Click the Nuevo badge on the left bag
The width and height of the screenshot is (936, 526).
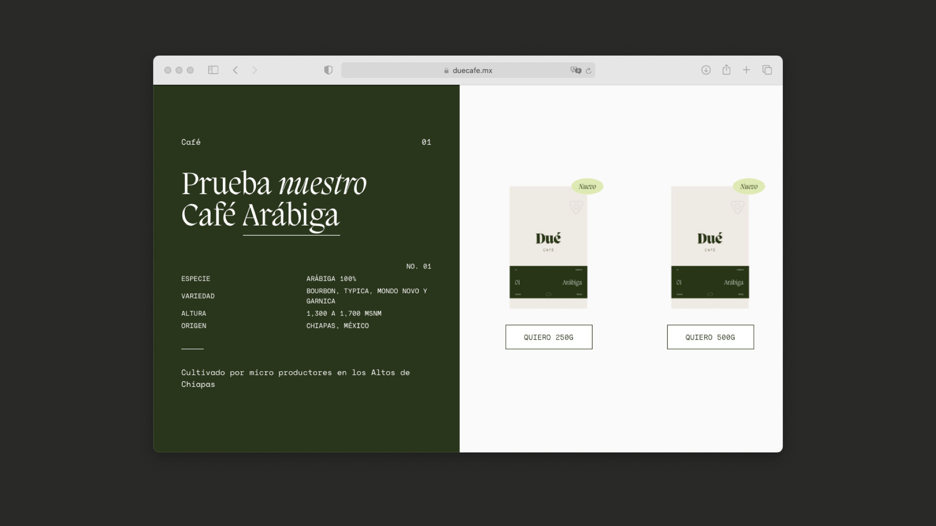pyautogui.click(x=587, y=187)
